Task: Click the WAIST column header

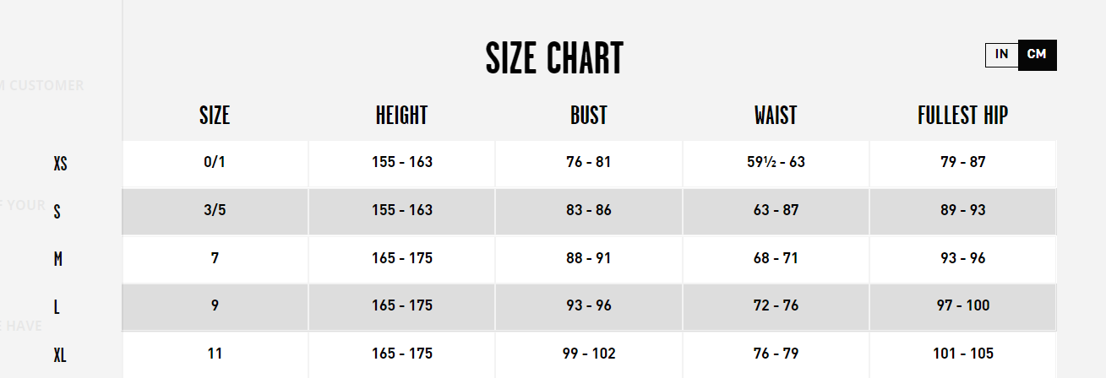Action: click(776, 116)
